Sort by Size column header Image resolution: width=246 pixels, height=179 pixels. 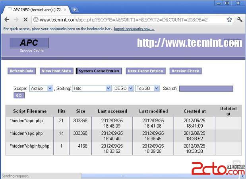tap(81, 111)
